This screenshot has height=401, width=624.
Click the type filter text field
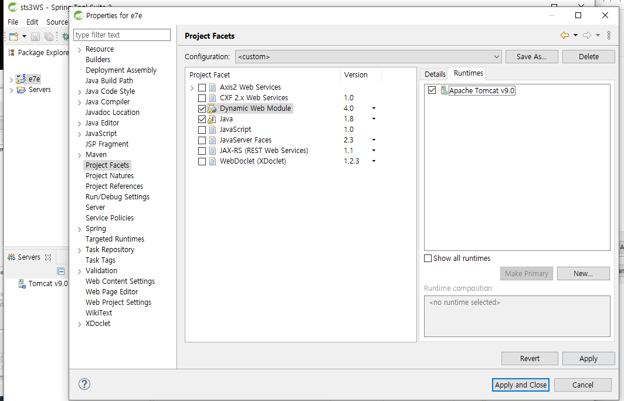pos(122,35)
